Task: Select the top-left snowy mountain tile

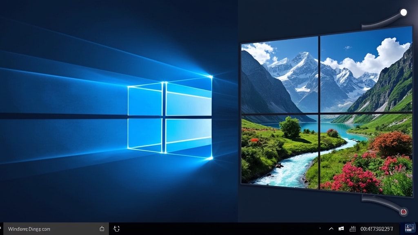Action: [x=280, y=76]
